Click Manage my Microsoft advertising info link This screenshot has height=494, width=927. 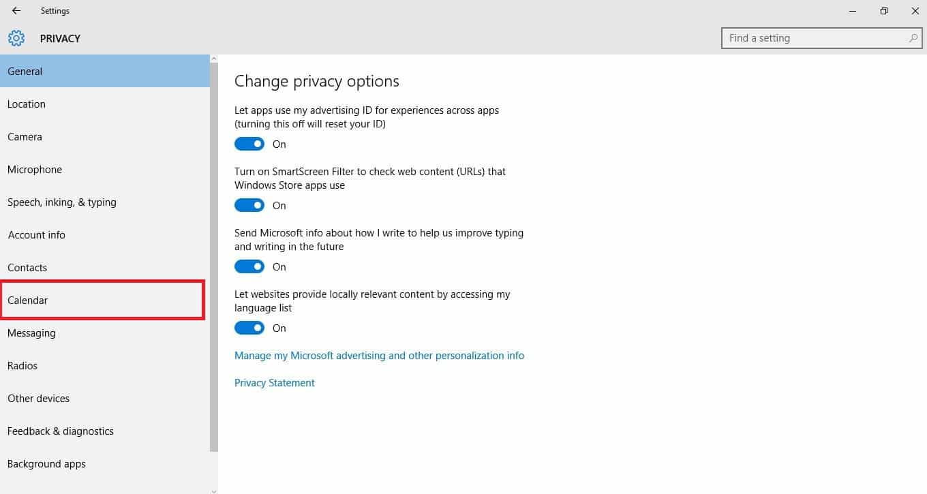(379, 355)
